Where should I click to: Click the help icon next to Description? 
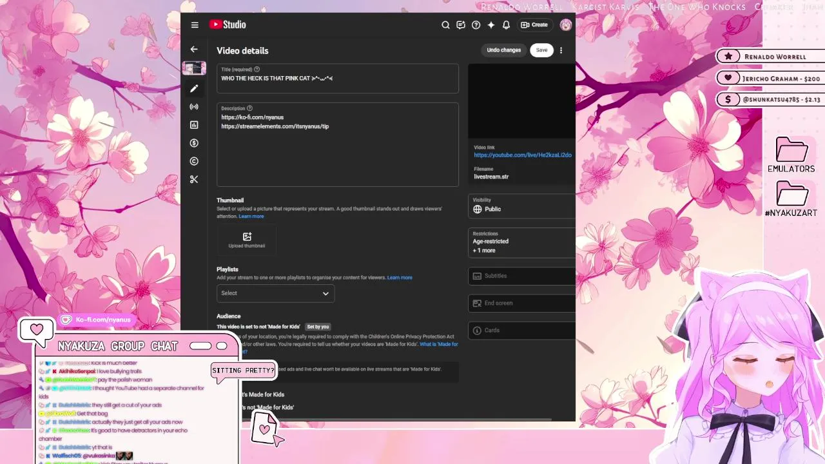click(x=249, y=108)
